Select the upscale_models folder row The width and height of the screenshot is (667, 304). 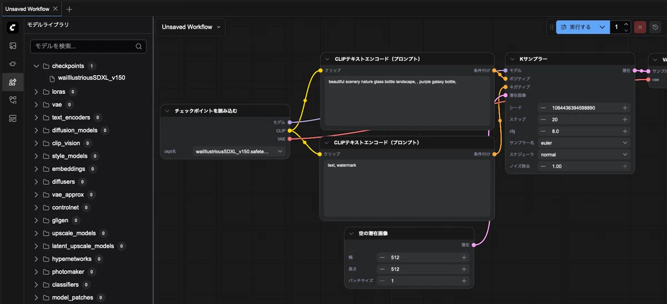pyautogui.click(x=89, y=233)
